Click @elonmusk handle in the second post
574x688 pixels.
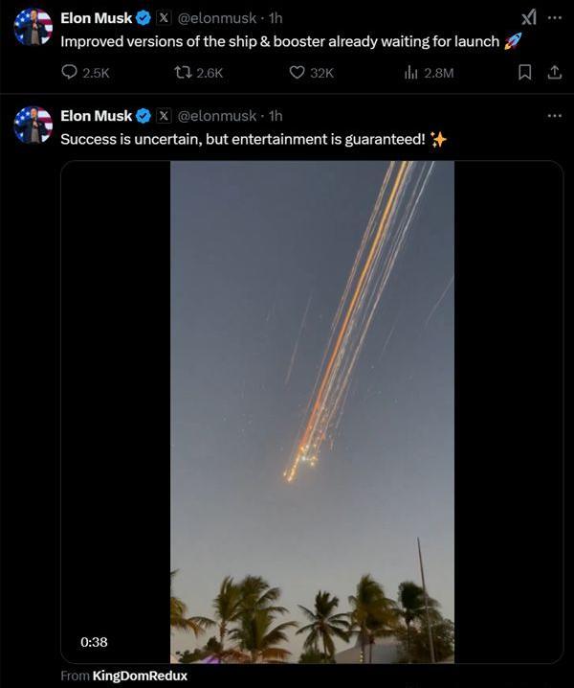point(217,116)
